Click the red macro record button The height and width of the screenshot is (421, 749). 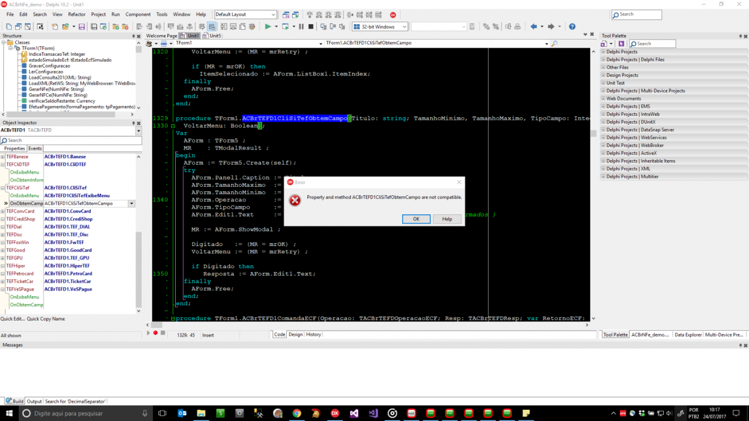coord(155,333)
